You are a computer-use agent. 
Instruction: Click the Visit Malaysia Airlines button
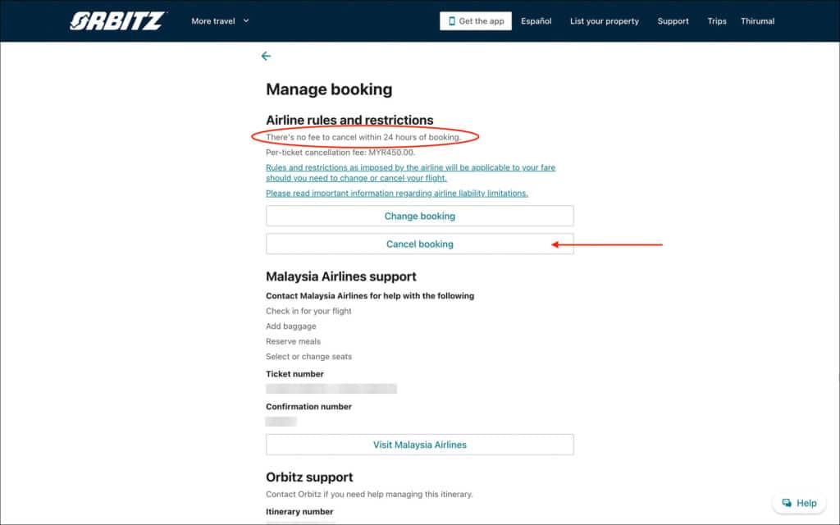pos(419,445)
